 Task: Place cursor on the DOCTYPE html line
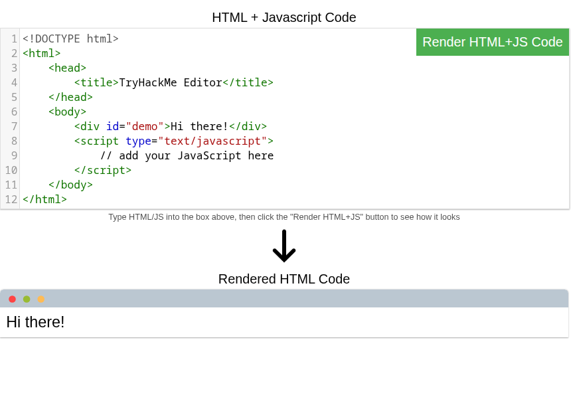coord(70,39)
